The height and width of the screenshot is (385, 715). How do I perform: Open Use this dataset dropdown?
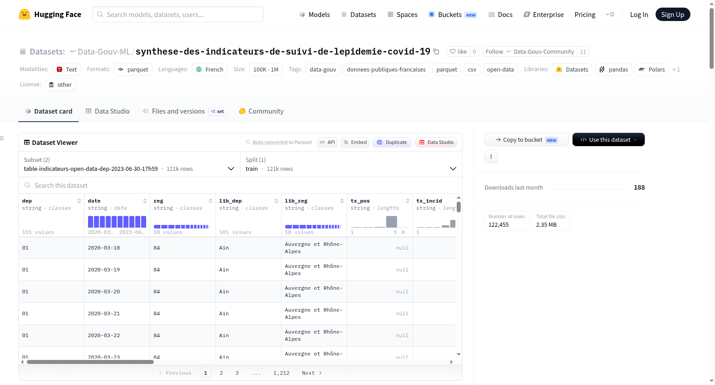pos(609,140)
